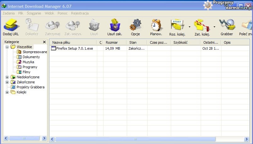Open dropdown arrow next to Zat. kolej.

[215, 27]
